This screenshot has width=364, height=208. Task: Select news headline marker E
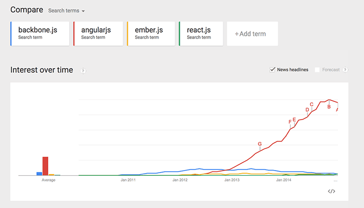coord(294,120)
